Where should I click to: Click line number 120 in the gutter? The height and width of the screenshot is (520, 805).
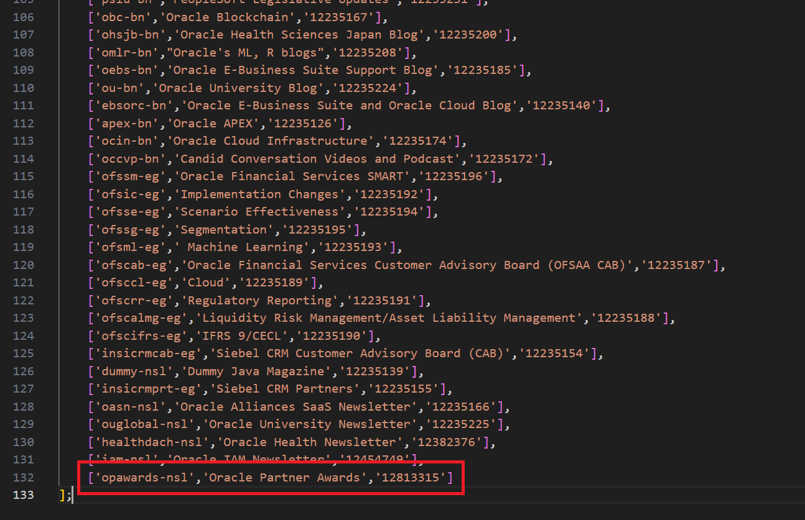tap(24, 265)
